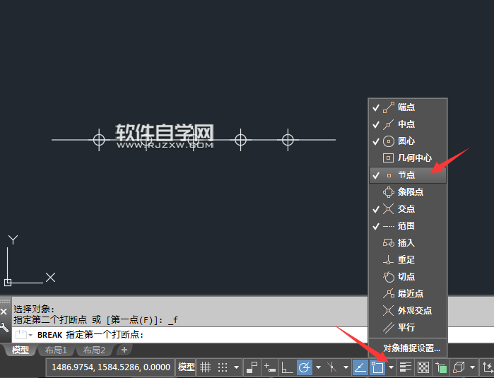The height and width of the screenshot is (378, 494).
Task: Click the coordinates readout 1486.9754, 1584.5286, 0.0000
Action: point(110,367)
